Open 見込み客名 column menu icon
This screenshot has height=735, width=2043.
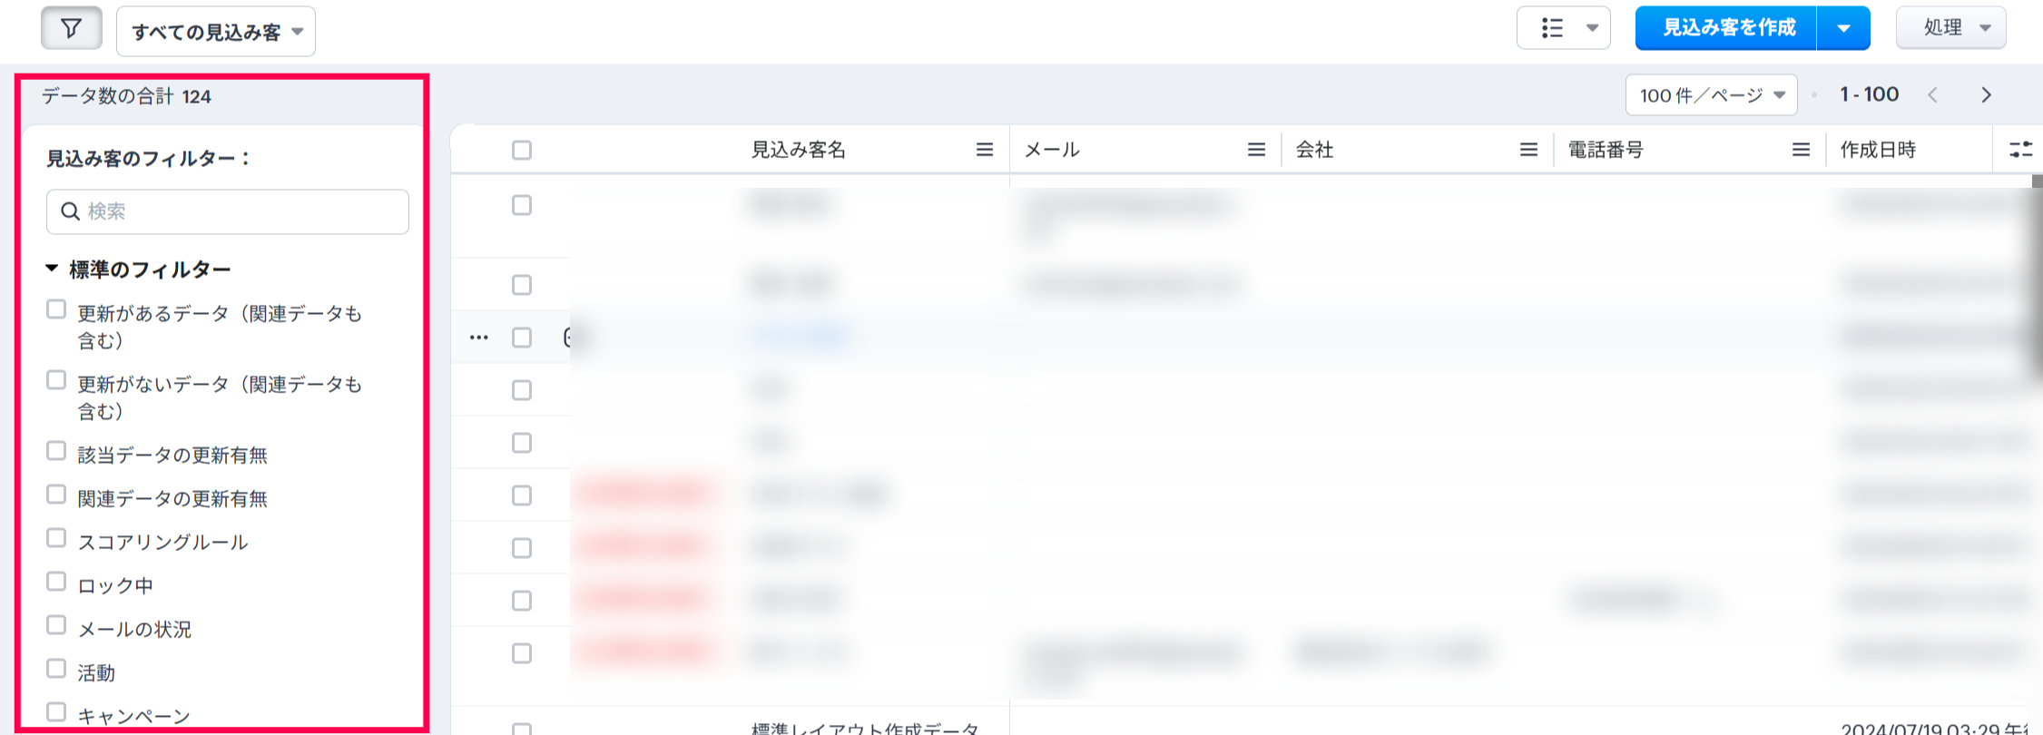984,150
